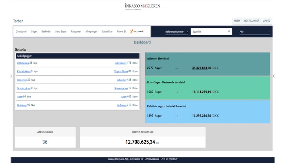This screenshot has height=163, width=290.
Task: Open the e-conomic integration logo
Action: coord(137,32)
